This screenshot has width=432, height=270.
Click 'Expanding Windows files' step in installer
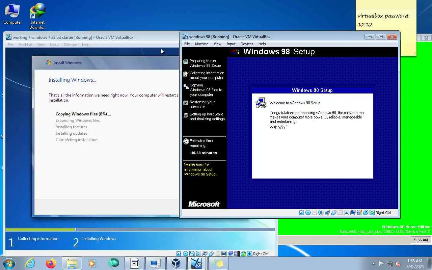(x=78, y=120)
